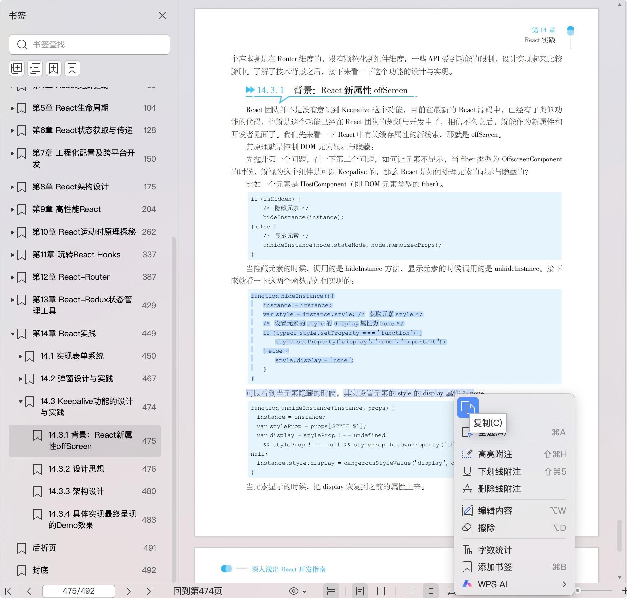This screenshot has width=627, height=598.
Task: Enable two-page side-by-side view
Action: [381, 591]
